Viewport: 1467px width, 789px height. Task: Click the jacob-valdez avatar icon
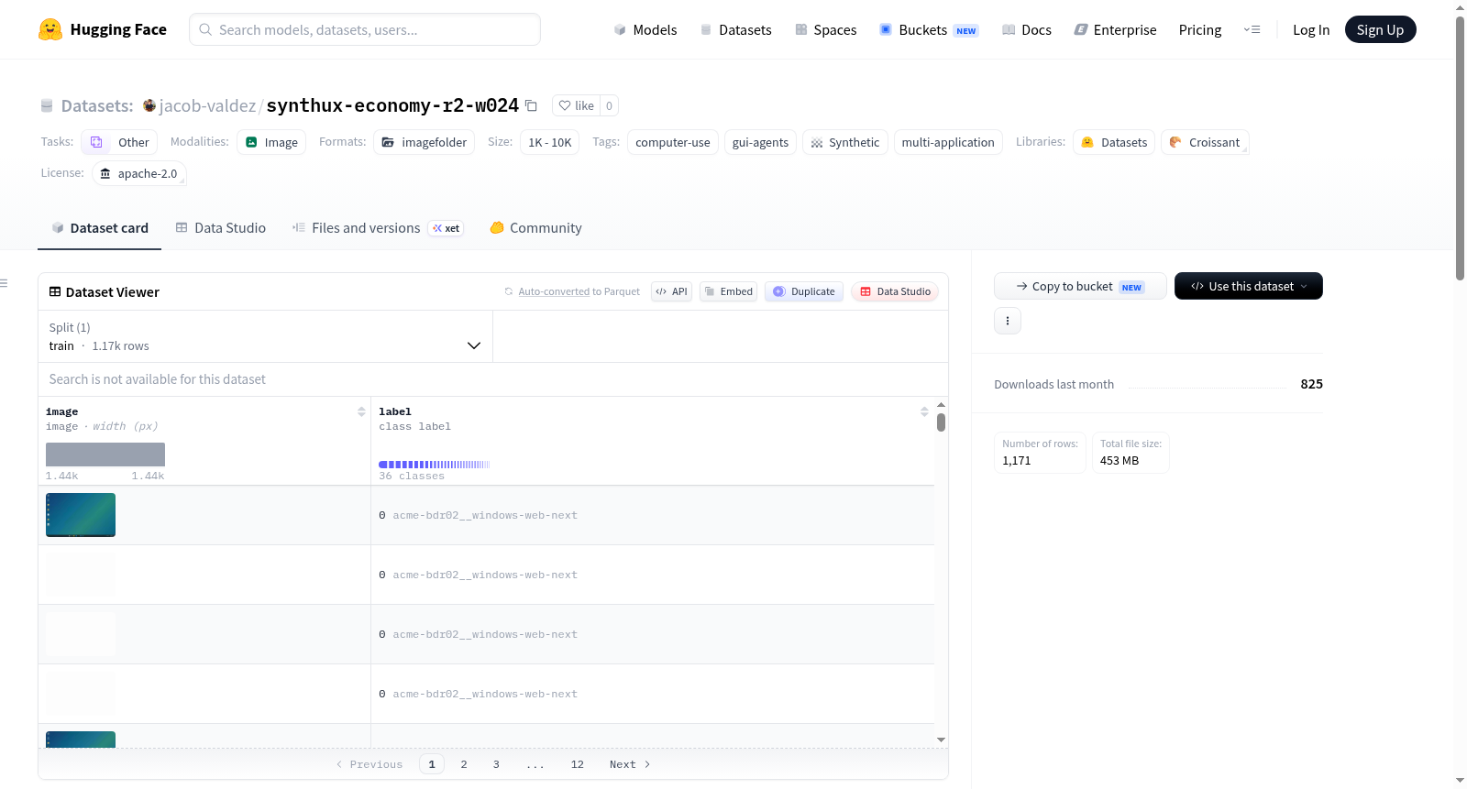[149, 105]
